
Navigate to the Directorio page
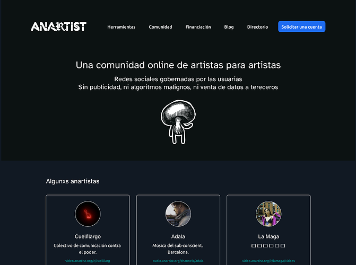[x=257, y=27]
